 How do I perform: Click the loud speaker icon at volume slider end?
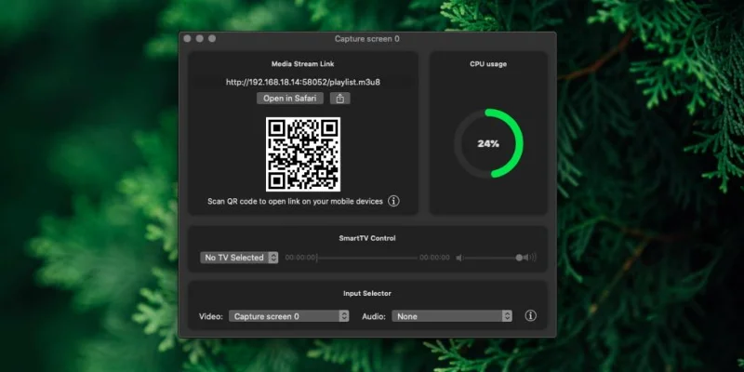[530, 258]
